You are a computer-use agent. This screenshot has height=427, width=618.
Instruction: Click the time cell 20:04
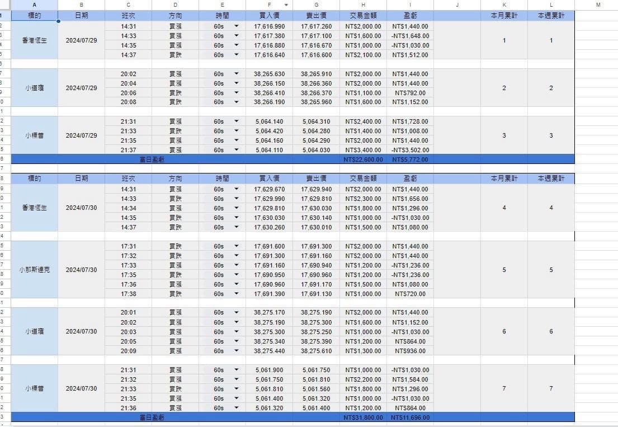tap(129, 83)
